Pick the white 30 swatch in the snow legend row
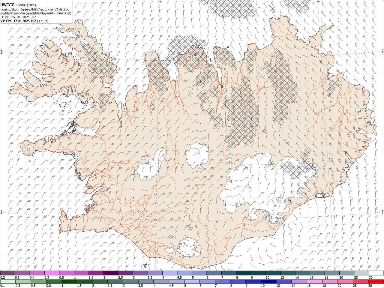This screenshot has height=288, width=384. tap(376, 273)
